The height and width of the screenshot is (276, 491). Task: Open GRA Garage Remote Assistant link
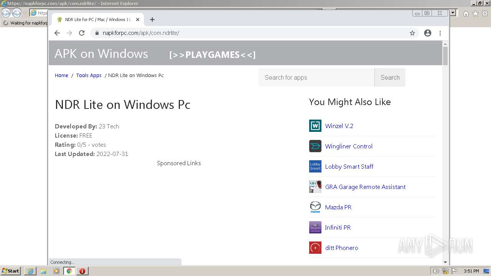(365, 187)
